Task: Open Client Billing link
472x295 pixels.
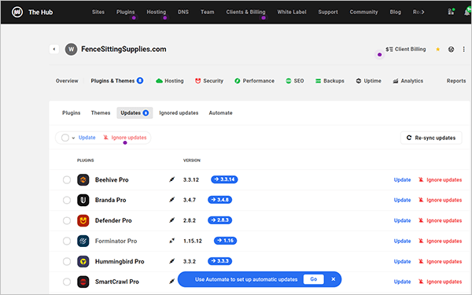Action: [x=406, y=50]
